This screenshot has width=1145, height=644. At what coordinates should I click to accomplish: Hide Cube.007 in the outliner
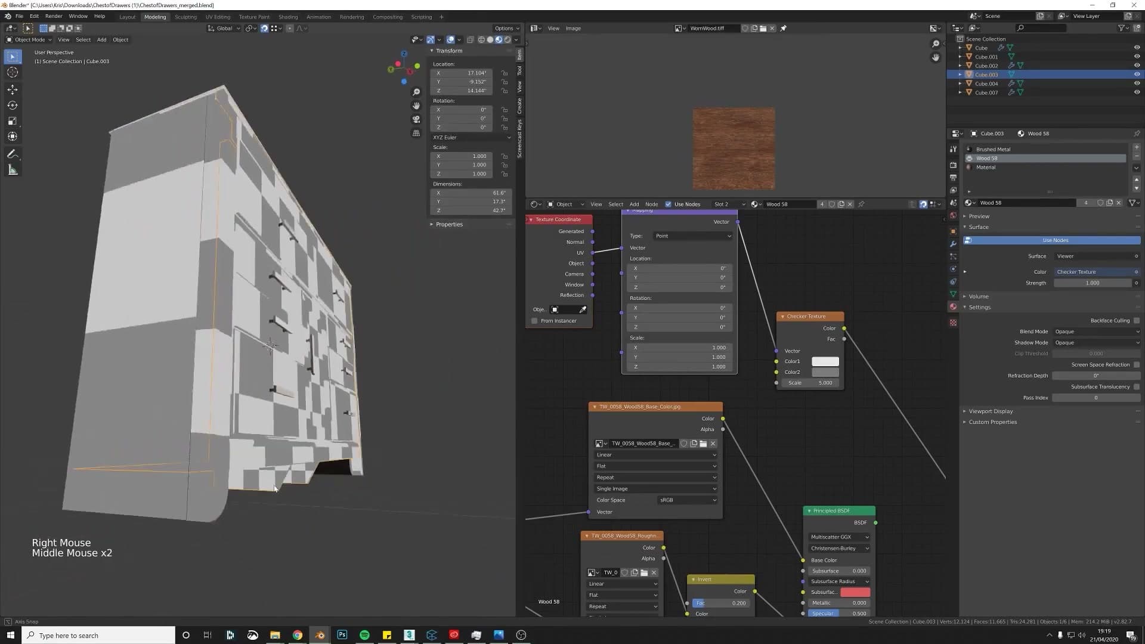point(1137,92)
